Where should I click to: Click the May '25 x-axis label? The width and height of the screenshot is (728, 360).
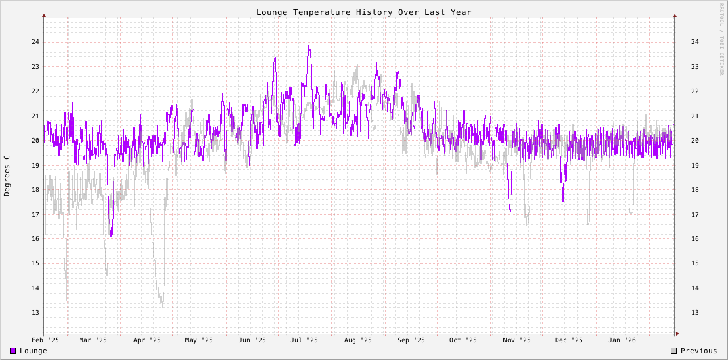click(x=199, y=340)
